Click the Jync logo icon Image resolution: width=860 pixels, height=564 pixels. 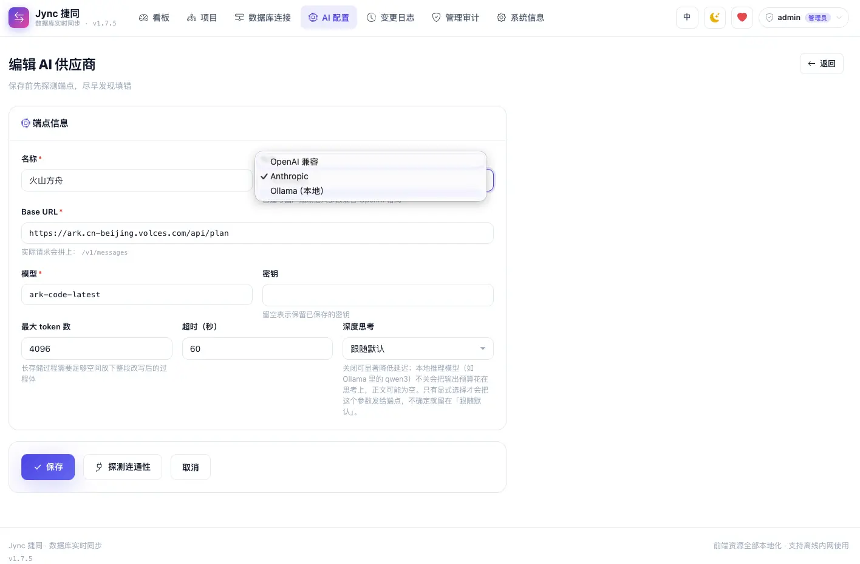pos(19,18)
